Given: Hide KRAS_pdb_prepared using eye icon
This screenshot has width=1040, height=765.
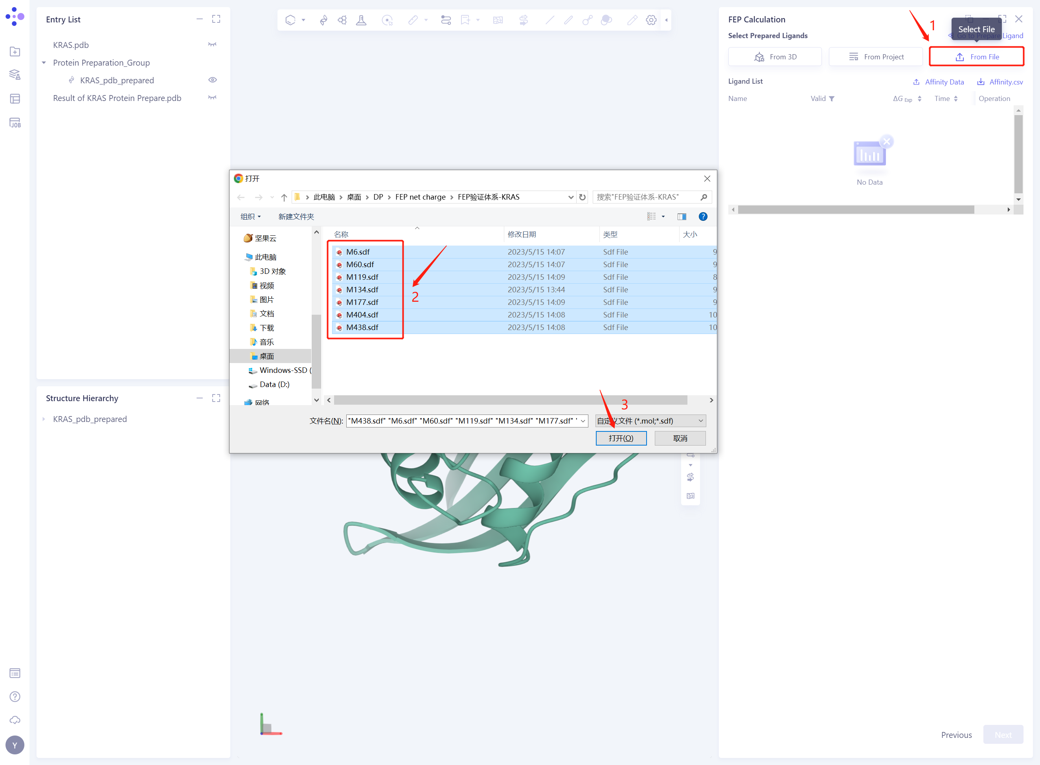Looking at the screenshot, I should click(x=213, y=80).
